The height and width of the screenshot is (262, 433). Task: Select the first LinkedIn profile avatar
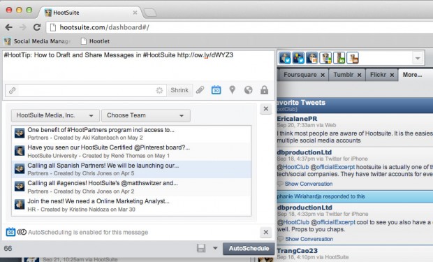coord(339,58)
